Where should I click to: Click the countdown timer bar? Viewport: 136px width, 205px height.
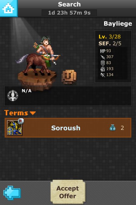point(69,13)
